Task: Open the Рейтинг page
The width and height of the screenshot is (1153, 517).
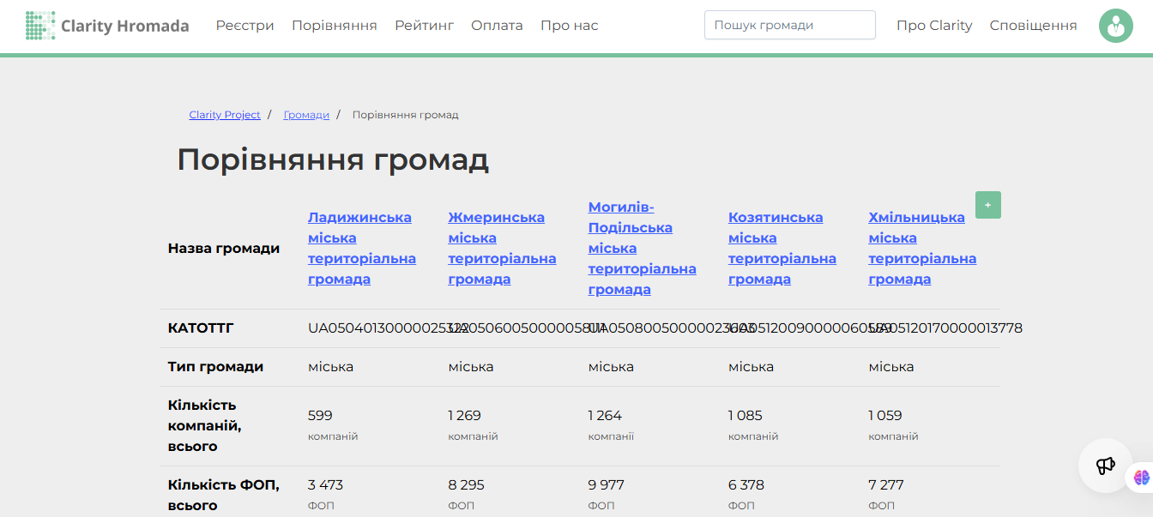Action: click(424, 26)
